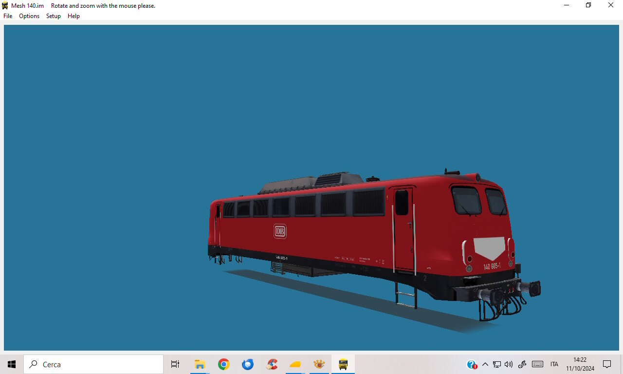Viewport: 623px width, 374px height.
Task: Launch Google Chrome from the taskbar
Action: 223,364
